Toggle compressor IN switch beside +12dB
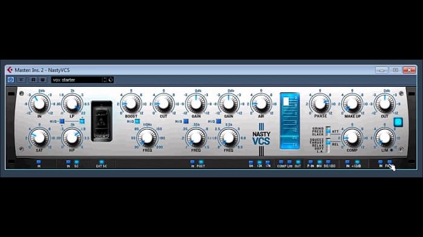 [347, 162]
